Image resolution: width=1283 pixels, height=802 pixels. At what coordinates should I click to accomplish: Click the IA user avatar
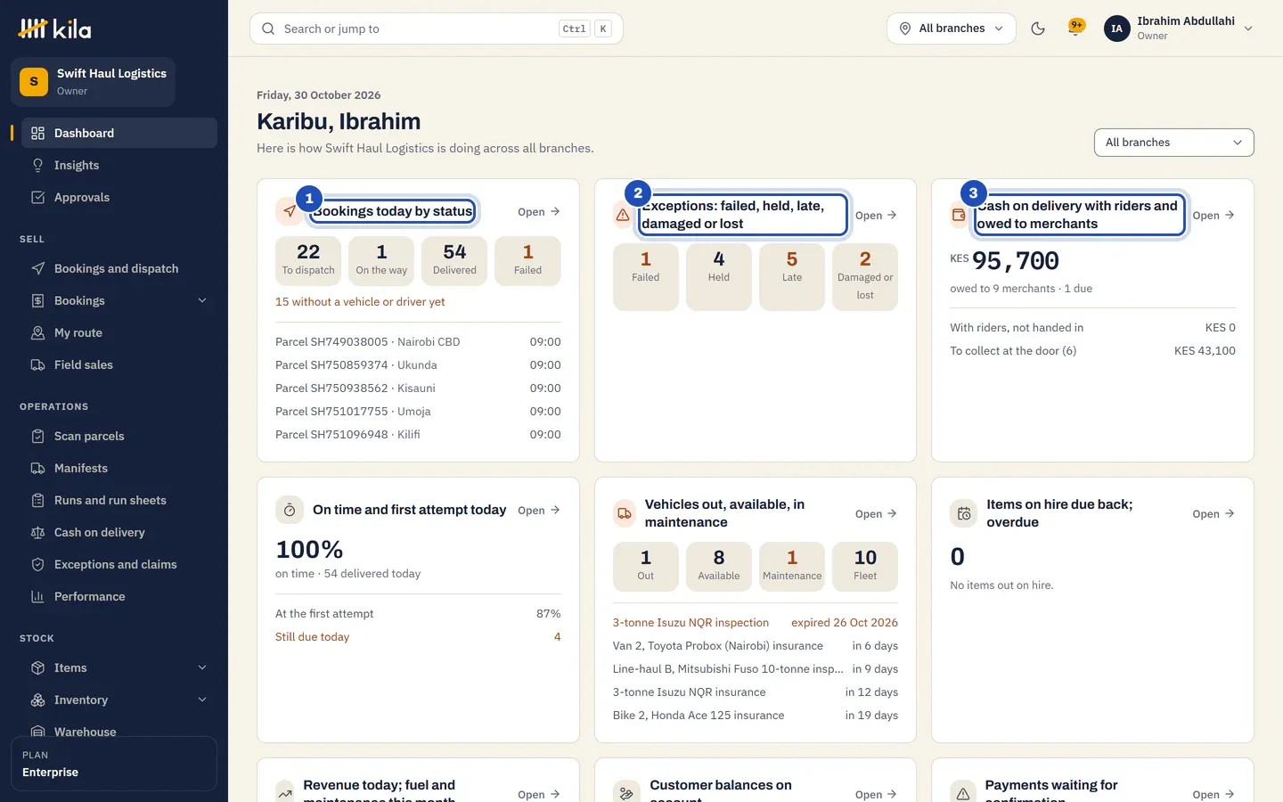[1116, 29]
